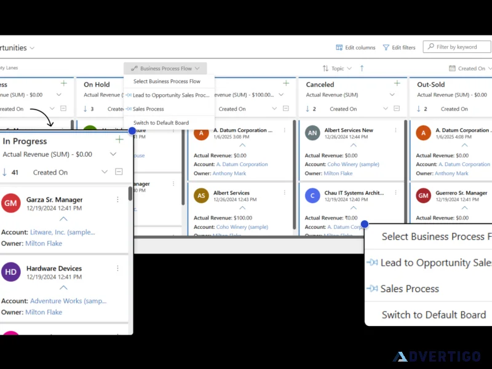Image resolution: width=492 pixels, height=369 pixels.
Task: Click the AS avatar on Albert Services card
Action: click(x=201, y=196)
